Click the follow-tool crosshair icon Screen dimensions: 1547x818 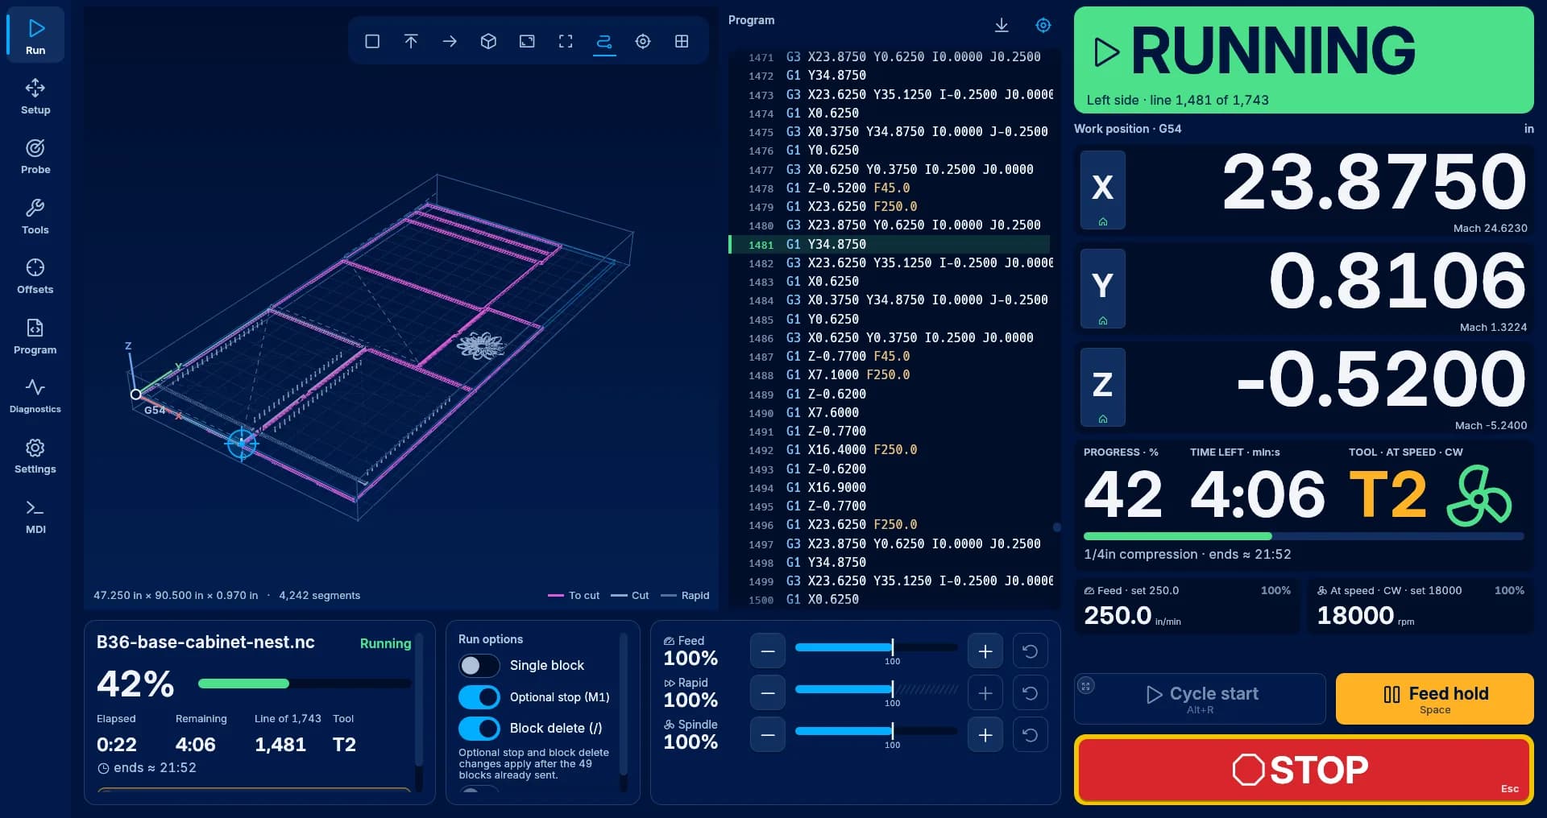point(643,41)
